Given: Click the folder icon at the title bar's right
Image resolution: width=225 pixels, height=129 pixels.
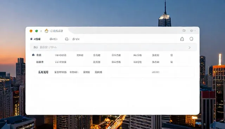Looking at the screenshot, I should tap(184, 30).
